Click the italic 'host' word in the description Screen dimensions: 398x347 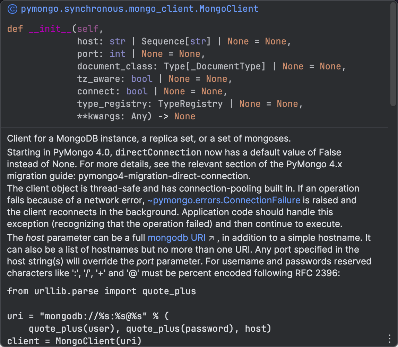tap(35, 237)
